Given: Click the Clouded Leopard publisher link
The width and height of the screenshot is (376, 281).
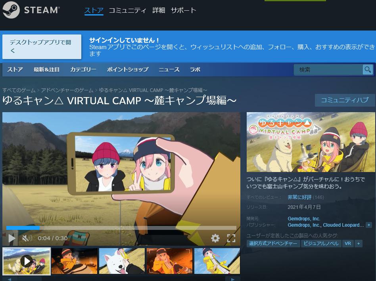Looking at the screenshot, I should coord(343,225).
